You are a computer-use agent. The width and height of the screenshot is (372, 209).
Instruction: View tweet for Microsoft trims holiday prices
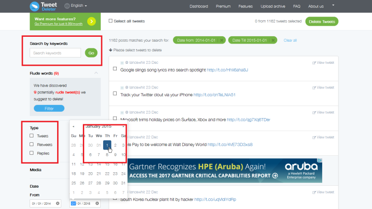(323, 112)
